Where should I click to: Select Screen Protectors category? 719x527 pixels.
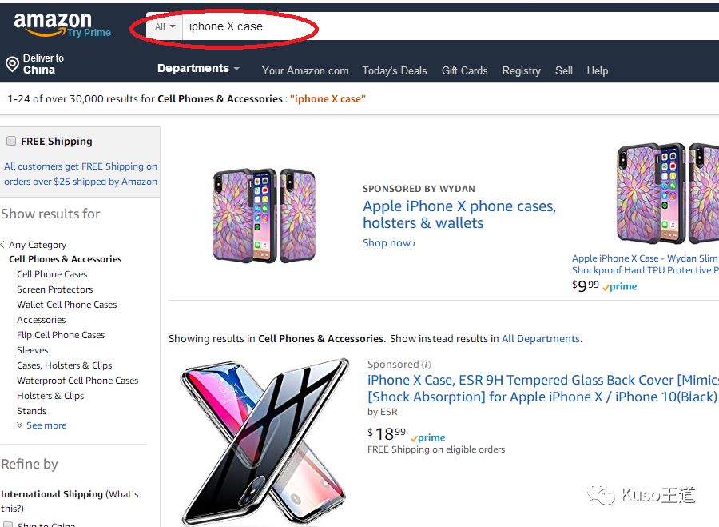click(54, 289)
